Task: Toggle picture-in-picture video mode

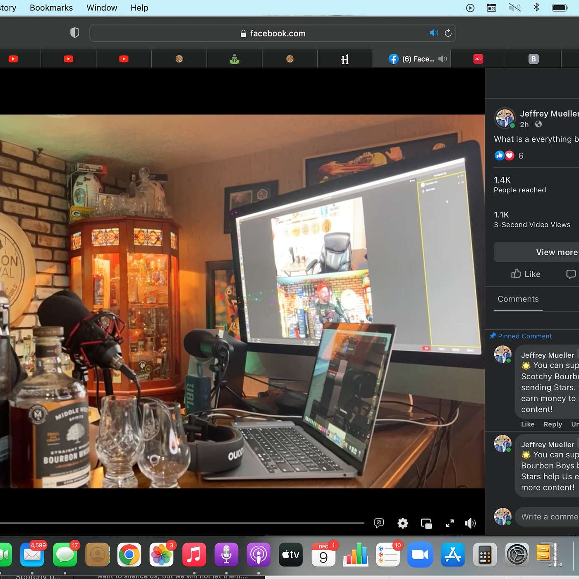Action: (x=426, y=523)
